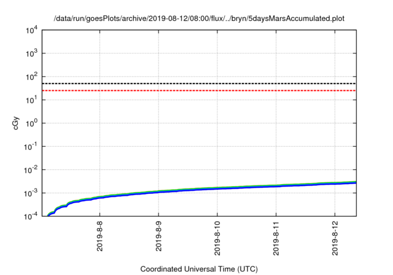This screenshot has width=393, height=275.
Task: Click the 10^1 y-axis tick label
Action: tap(31, 100)
